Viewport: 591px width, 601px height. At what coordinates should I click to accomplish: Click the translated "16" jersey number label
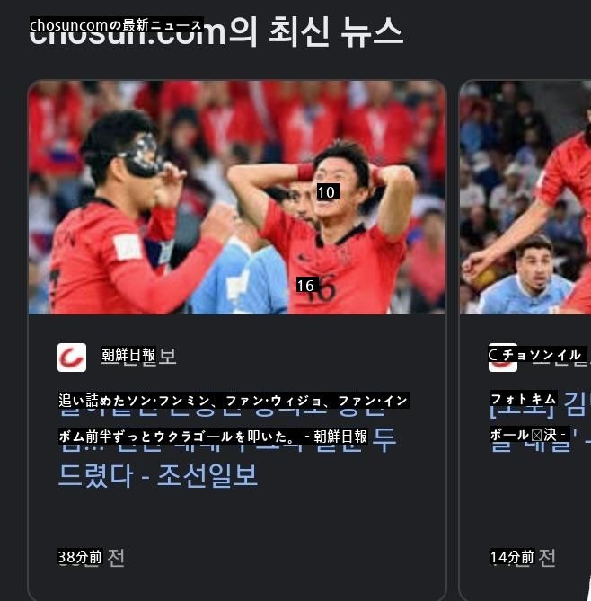click(306, 285)
